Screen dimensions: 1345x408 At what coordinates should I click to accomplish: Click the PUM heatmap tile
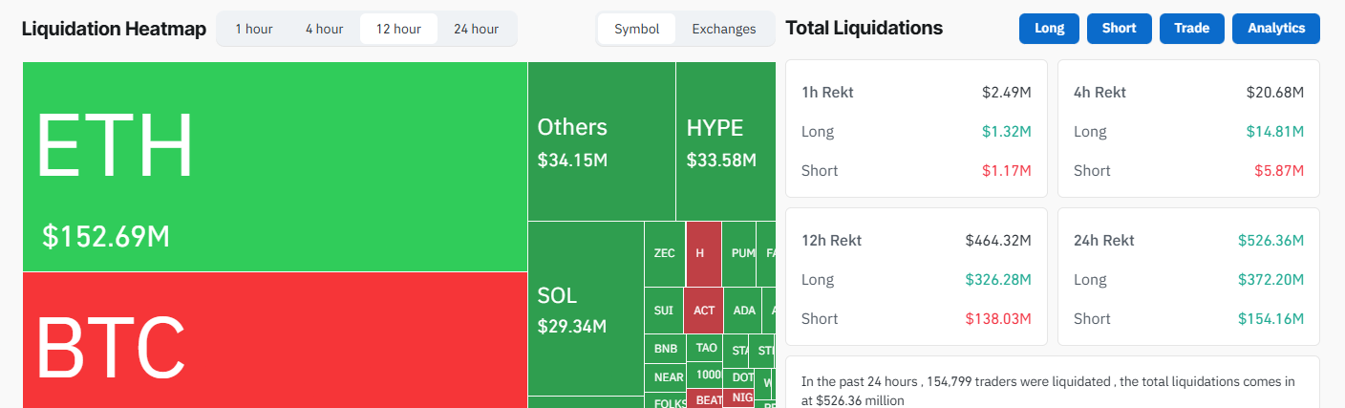[x=739, y=254]
